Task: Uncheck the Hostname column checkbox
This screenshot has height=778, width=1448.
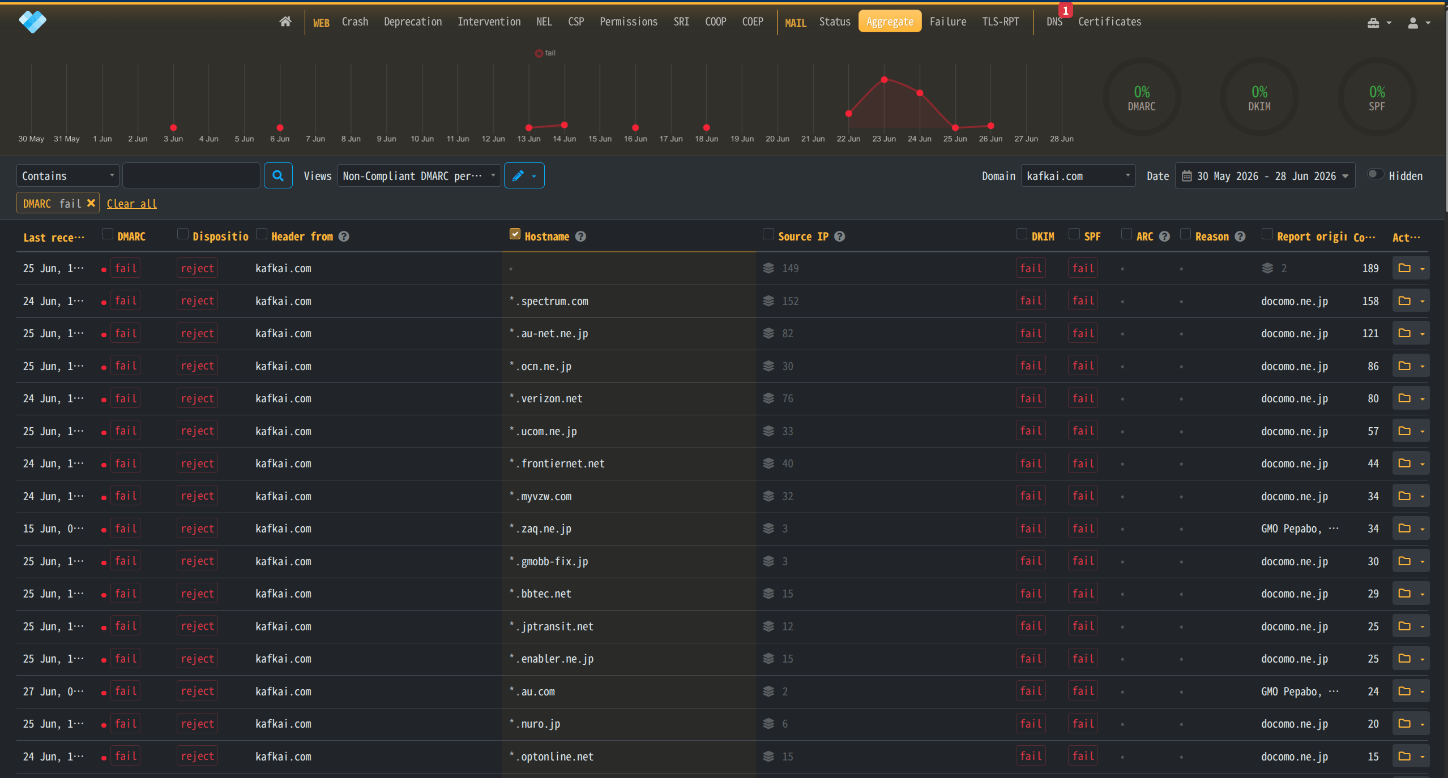Action: click(515, 234)
